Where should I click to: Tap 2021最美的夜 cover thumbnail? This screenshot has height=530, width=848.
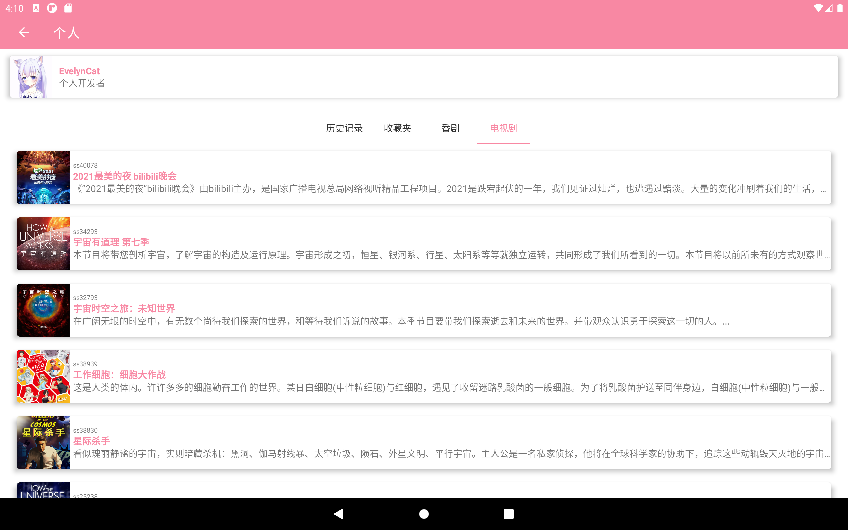pyautogui.click(x=43, y=178)
